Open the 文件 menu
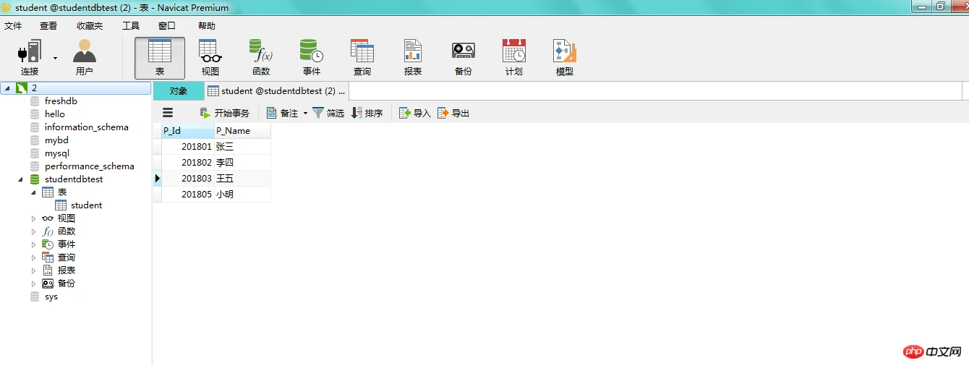969x366 pixels. tap(13, 26)
